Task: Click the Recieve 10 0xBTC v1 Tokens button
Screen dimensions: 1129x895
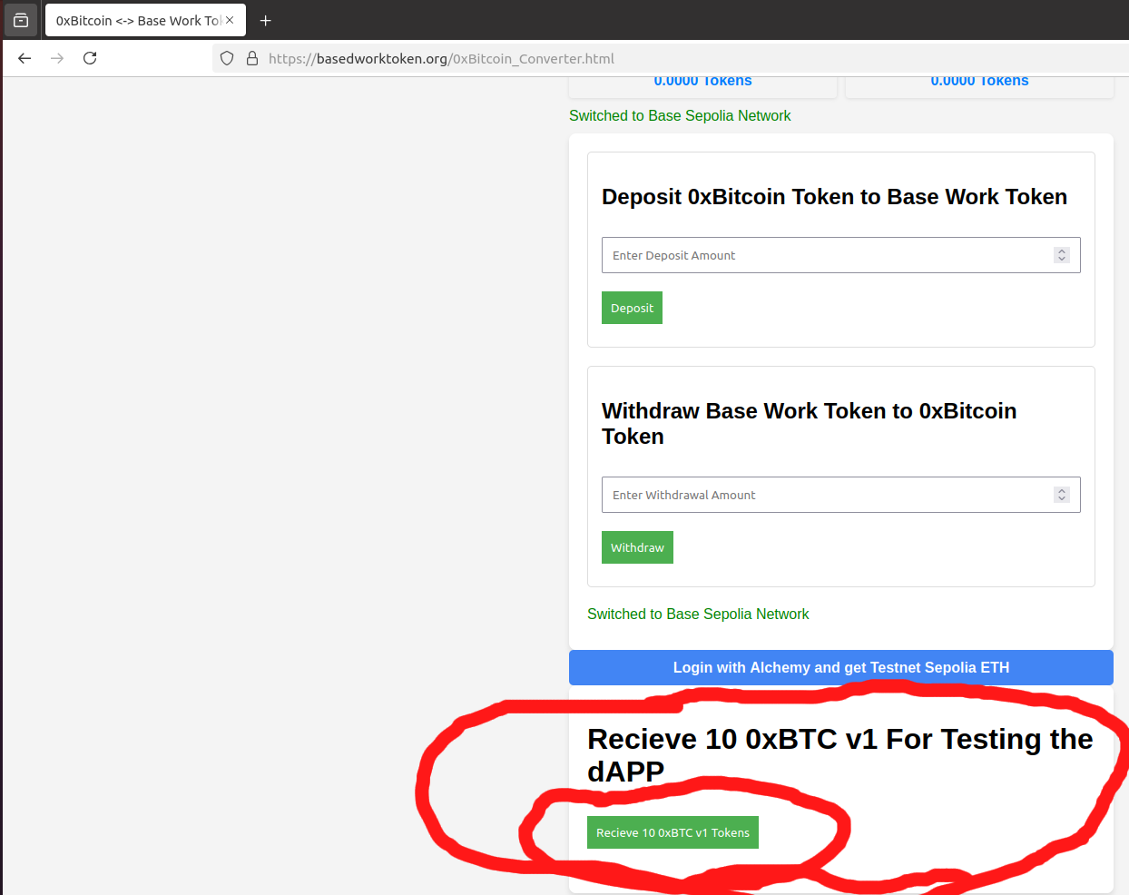Action: [672, 832]
